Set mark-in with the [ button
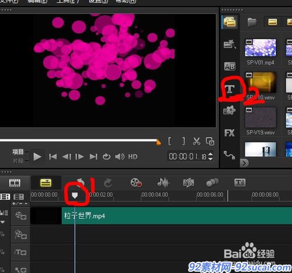The image size is (292, 273). pos(170,141)
